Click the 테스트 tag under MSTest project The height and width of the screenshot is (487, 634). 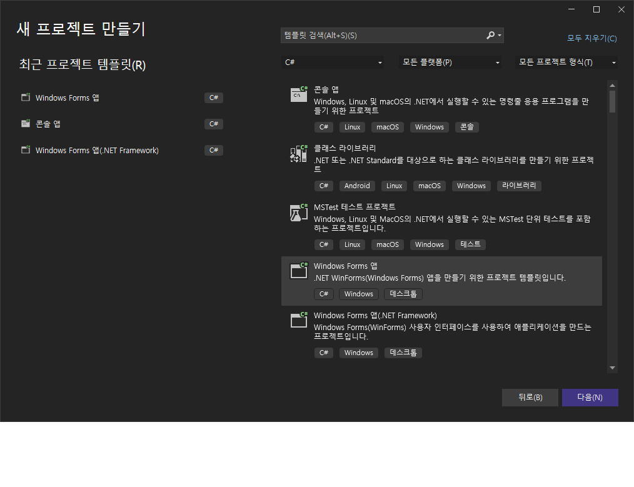pyautogui.click(x=470, y=244)
